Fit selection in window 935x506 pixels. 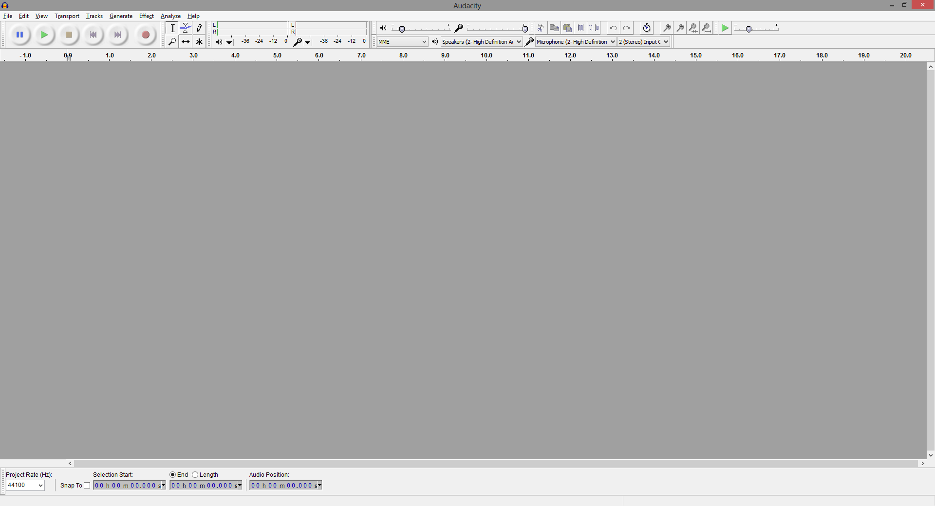[x=693, y=28]
